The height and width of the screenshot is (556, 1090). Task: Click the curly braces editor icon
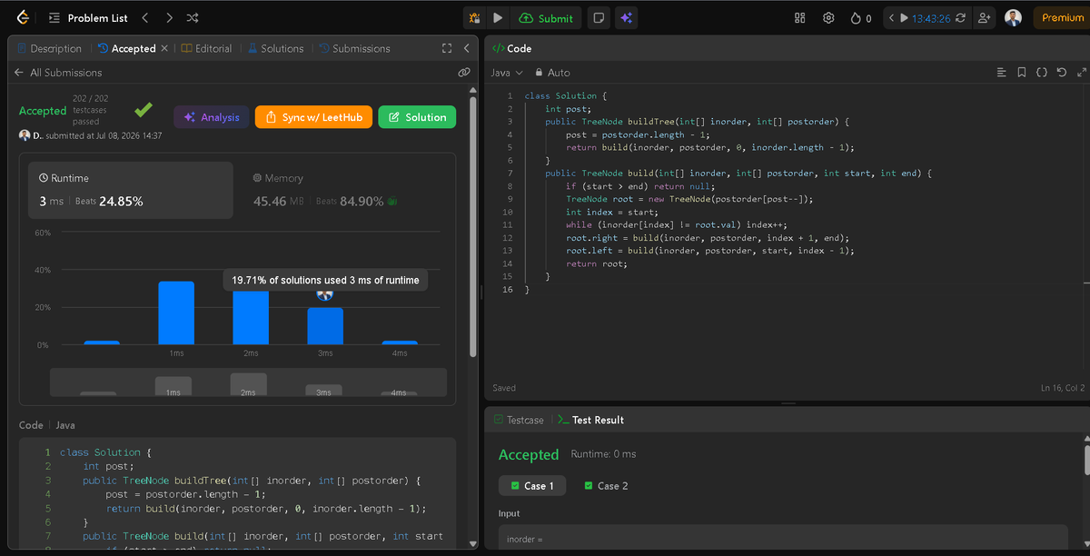coord(1042,73)
